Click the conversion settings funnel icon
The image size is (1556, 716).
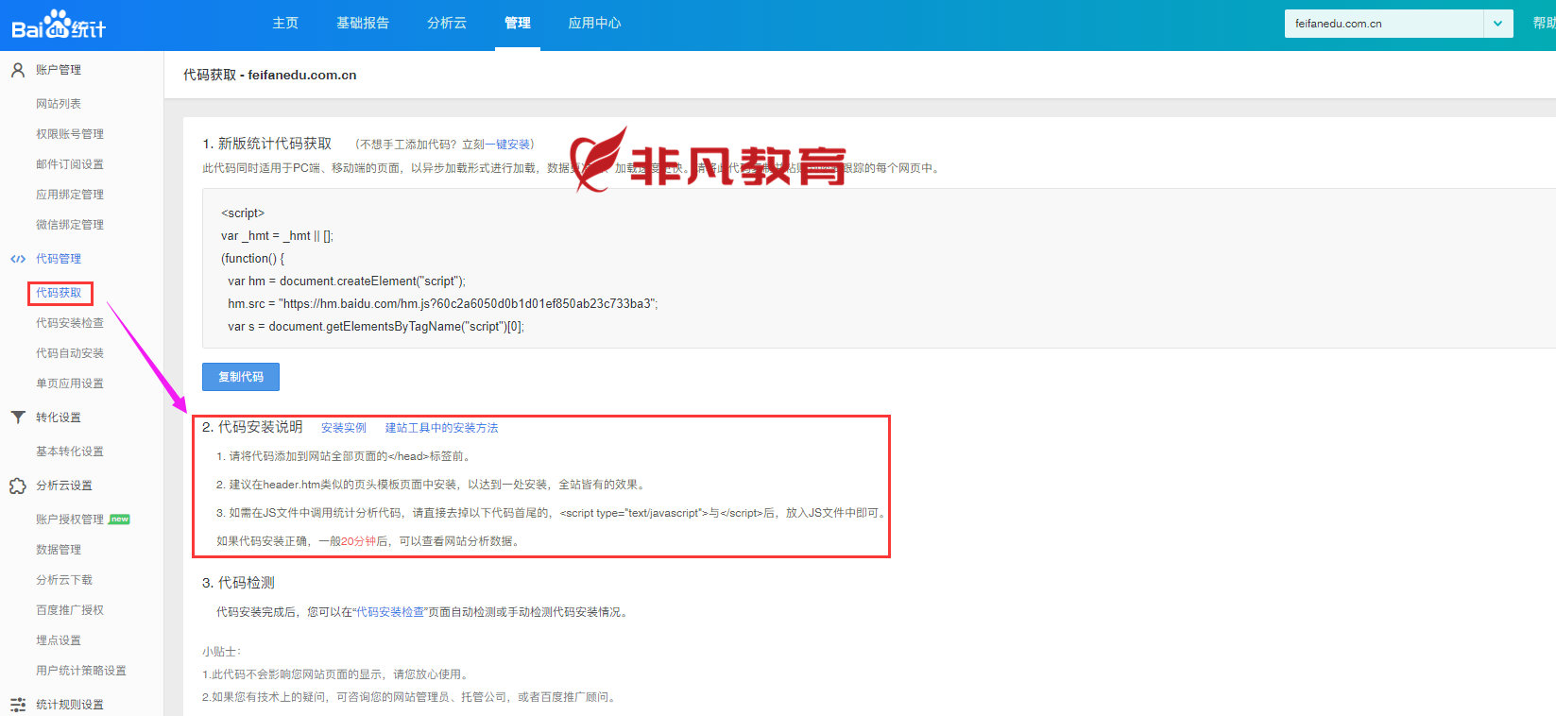point(17,418)
